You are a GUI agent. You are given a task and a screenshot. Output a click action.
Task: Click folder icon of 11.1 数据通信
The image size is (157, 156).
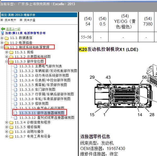click(7, 38)
